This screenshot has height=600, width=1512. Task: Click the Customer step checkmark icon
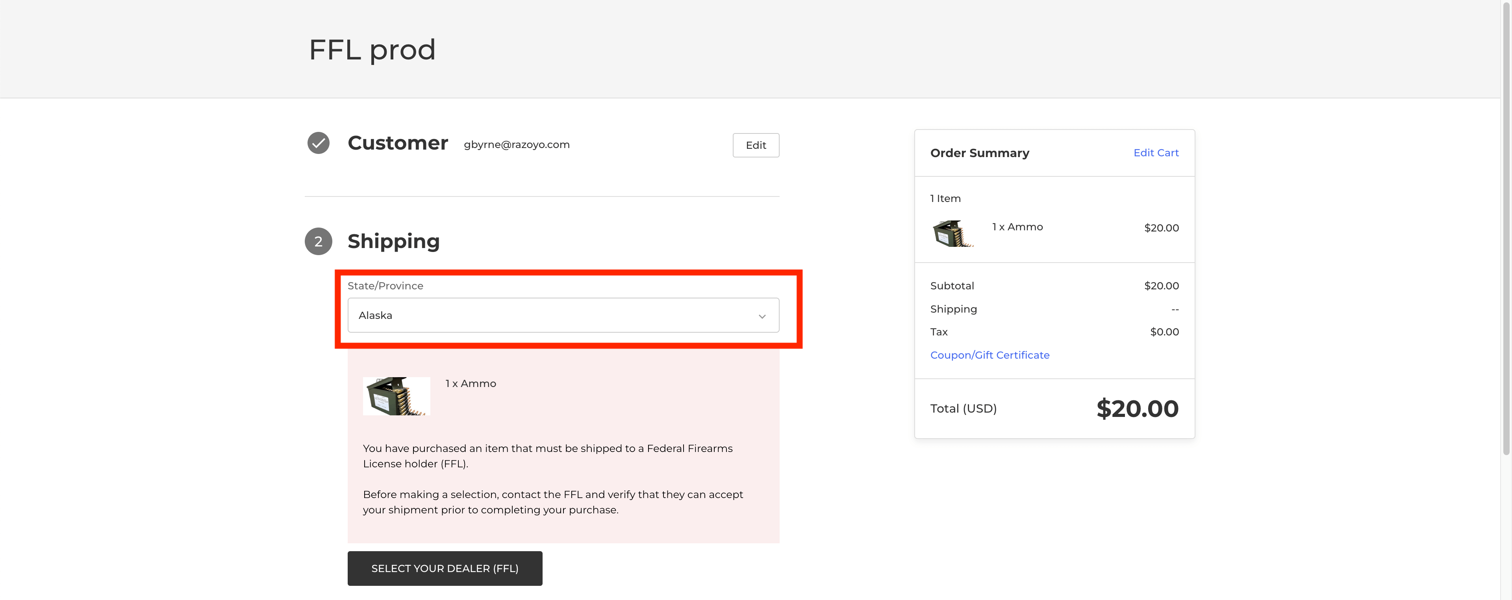click(x=318, y=143)
